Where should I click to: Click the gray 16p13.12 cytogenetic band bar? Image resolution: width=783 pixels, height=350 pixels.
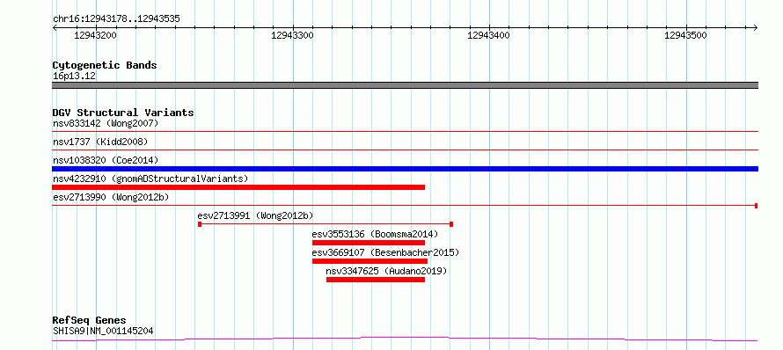click(405, 85)
